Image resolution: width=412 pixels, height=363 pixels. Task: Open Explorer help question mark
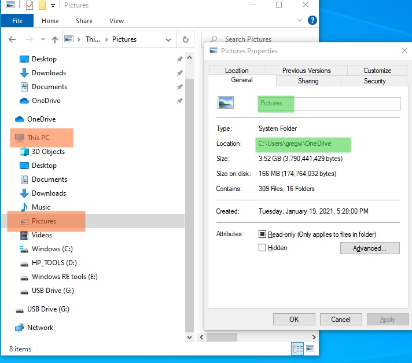click(x=312, y=20)
